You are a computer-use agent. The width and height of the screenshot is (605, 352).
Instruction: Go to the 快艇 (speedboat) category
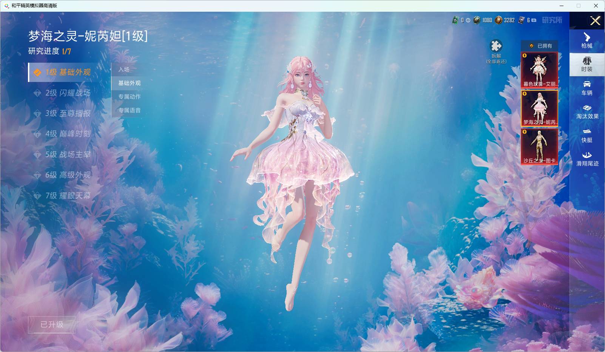tap(586, 135)
